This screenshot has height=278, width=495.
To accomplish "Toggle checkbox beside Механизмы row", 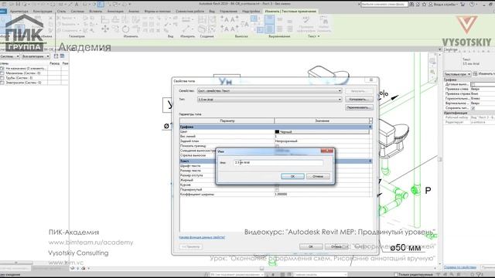I will [x=2, y=73].
